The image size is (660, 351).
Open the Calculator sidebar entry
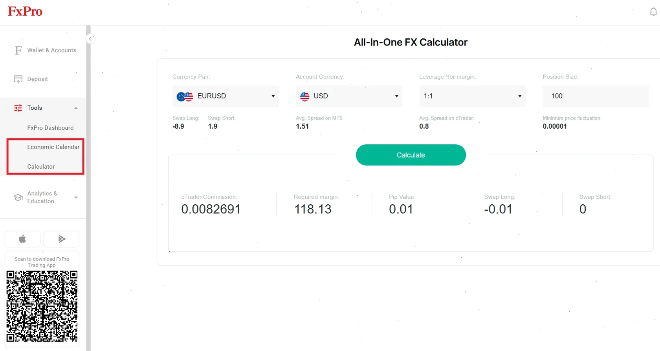41,166
